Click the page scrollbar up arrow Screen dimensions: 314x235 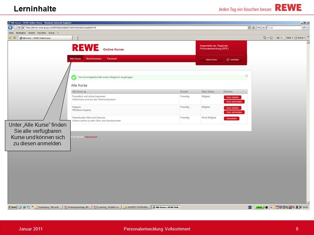[x=308, y=42]
